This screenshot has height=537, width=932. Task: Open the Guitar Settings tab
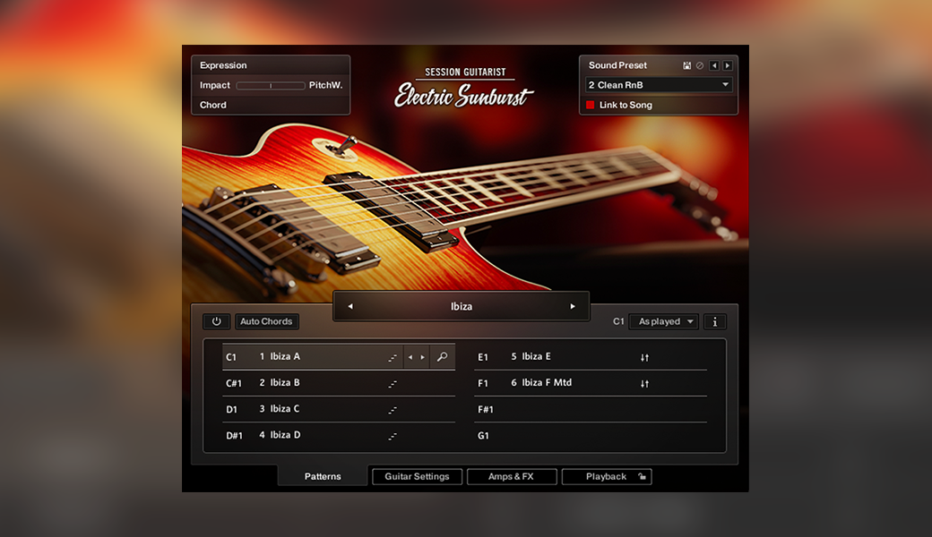[x=417, y=476]
